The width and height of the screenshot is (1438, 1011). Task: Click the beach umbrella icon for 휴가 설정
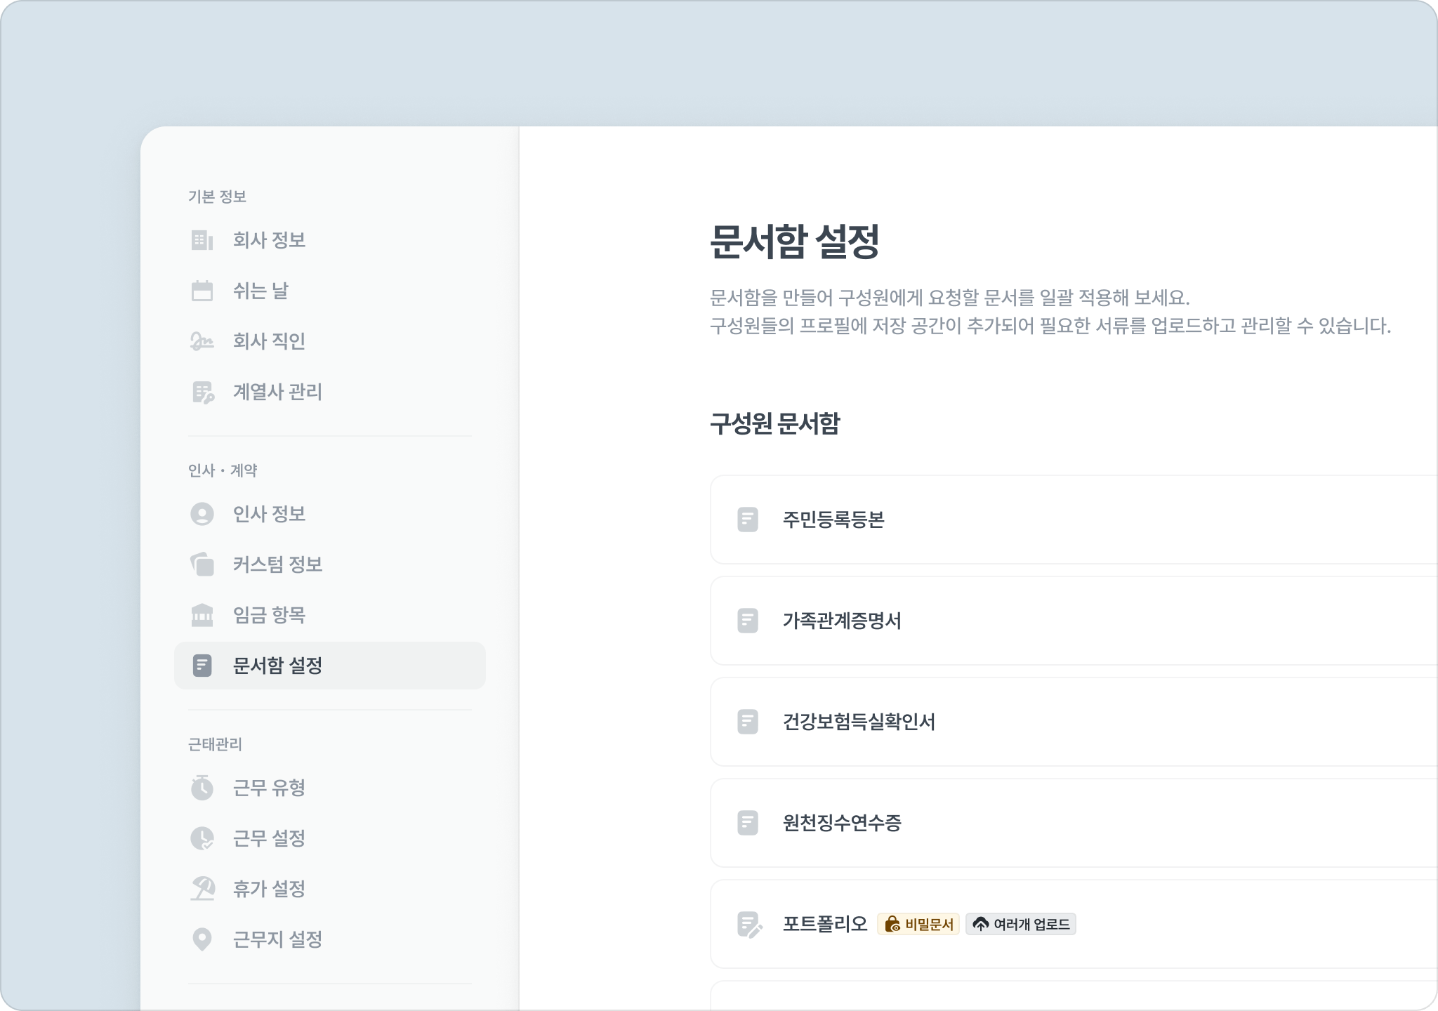(202, 889)
